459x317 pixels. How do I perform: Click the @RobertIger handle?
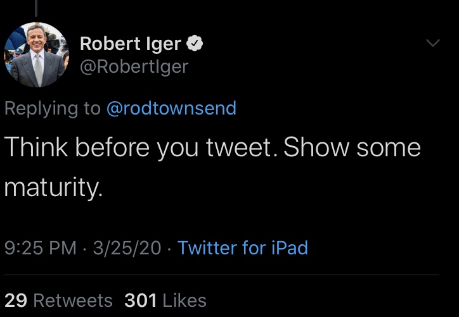pos(134,66)
